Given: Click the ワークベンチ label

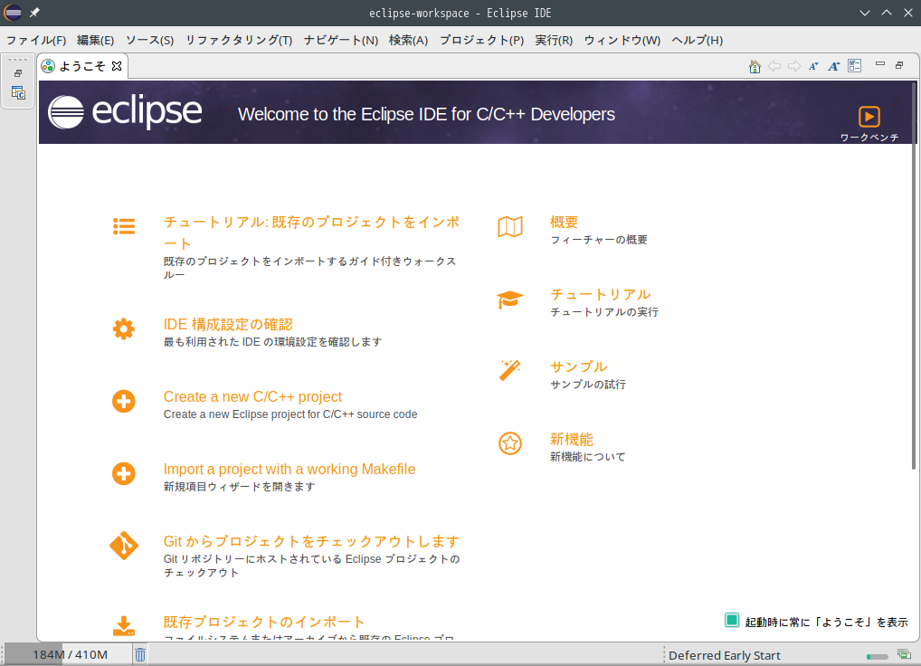Looking at the screenshot, I should [869, 137].
